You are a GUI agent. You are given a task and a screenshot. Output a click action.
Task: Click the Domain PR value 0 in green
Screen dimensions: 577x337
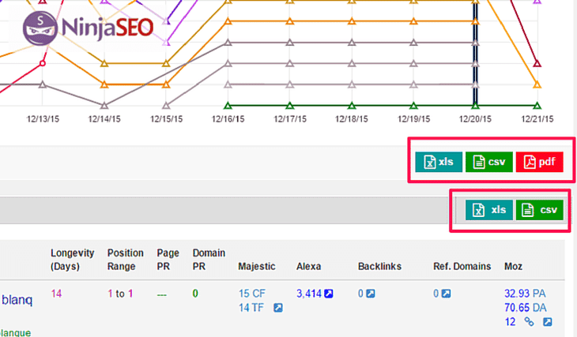click(x=195, y=294)
